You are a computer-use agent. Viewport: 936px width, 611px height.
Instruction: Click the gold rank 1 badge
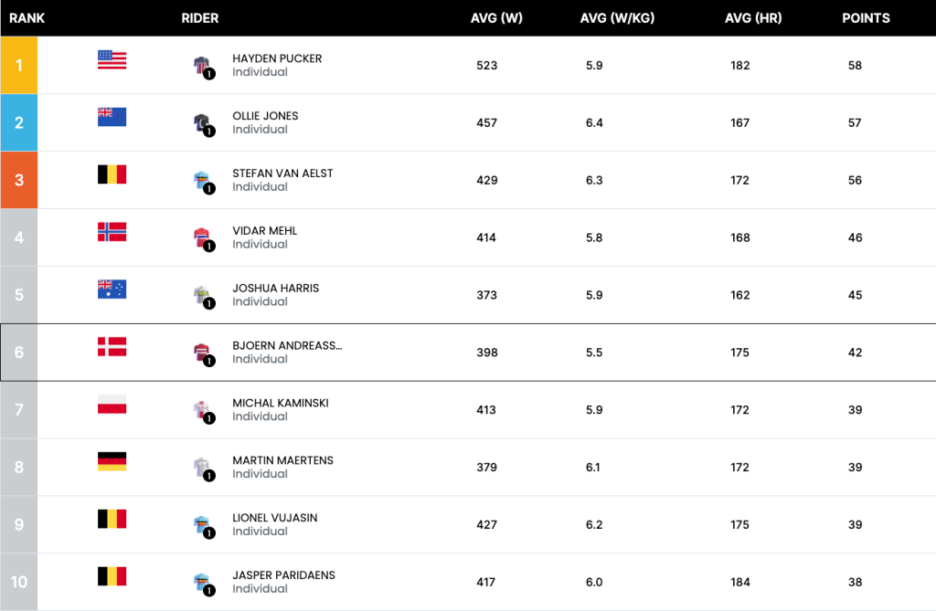click(x=19, y=65)
